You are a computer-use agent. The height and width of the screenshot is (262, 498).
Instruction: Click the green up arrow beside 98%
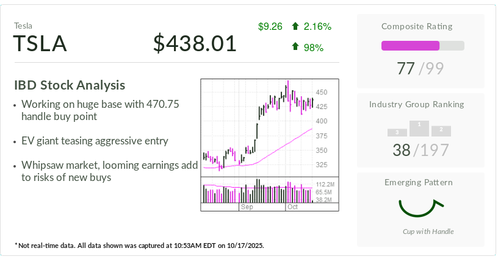click(295, 46)
